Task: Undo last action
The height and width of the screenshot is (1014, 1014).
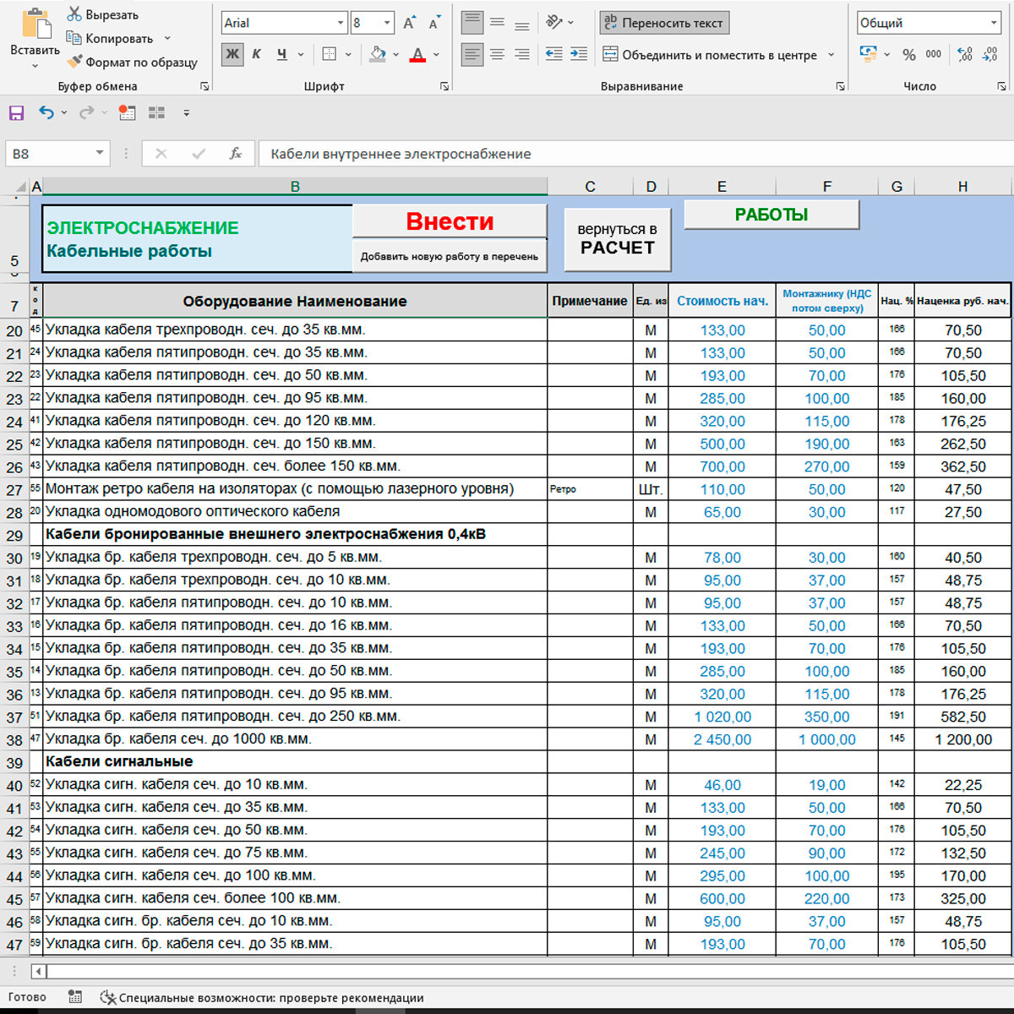Action: pos(46,112)
